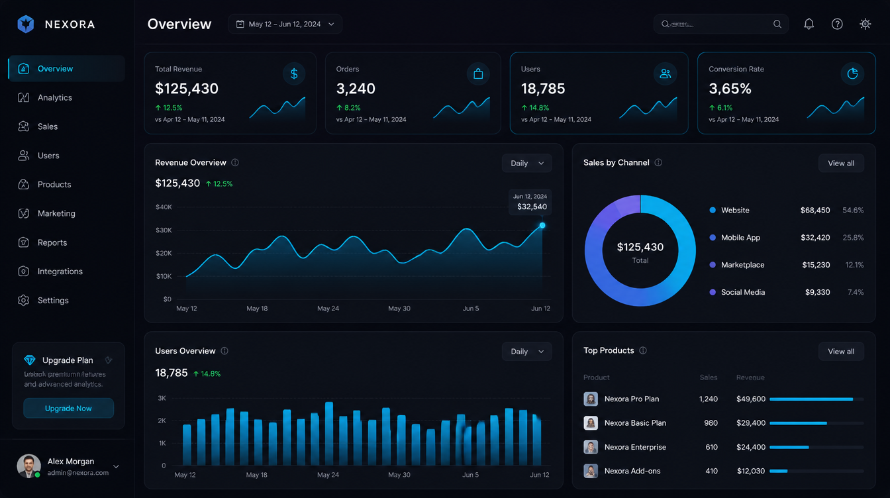Screen dimensions: 890x498
Task: Click the search input field
Action: click(x=720, y=24)
